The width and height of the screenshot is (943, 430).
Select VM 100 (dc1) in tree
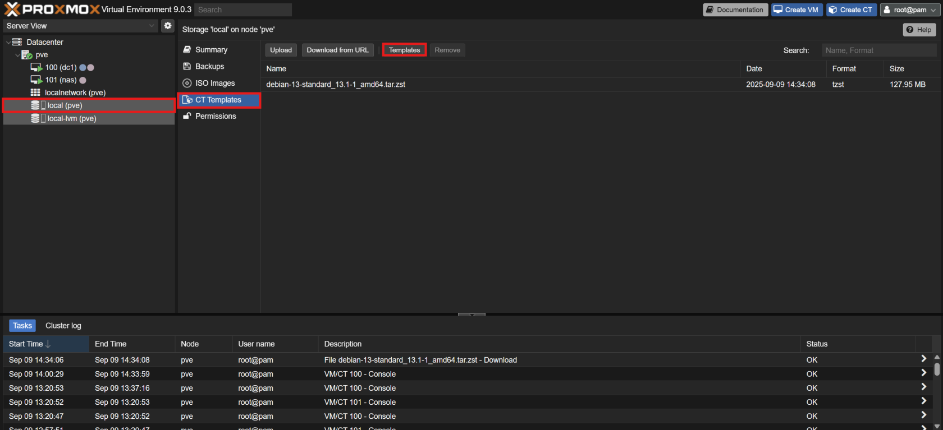click(60, 67)
